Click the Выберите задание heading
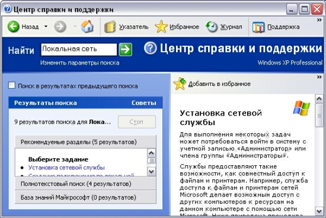The height and width of the screenshot is (218, 326). click(x=58, y=159)
